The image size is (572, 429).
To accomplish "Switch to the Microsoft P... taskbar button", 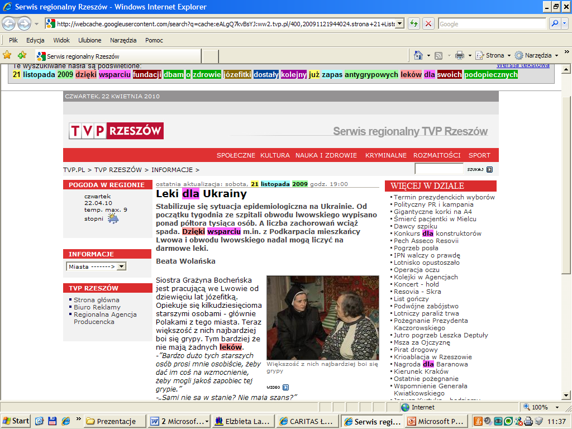I will click(x=437, y=421).
